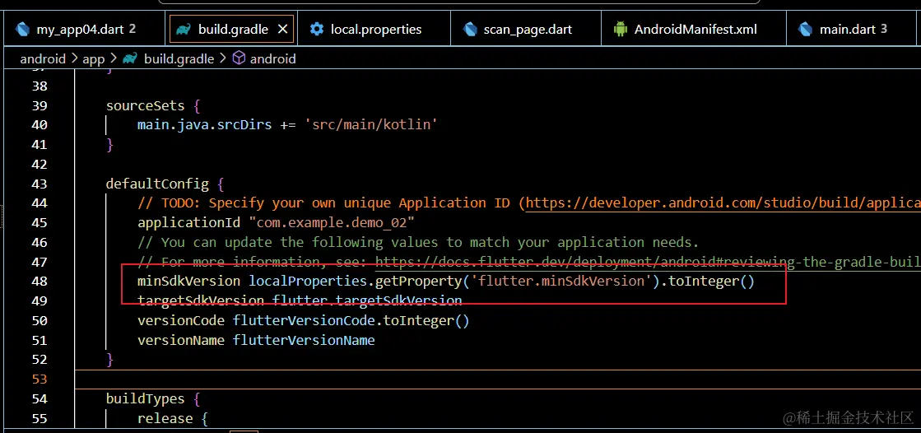Click 'sourceSets' on line 39
Image resolution: width=921 pixels, height=433 pixels.
[145, 105]
